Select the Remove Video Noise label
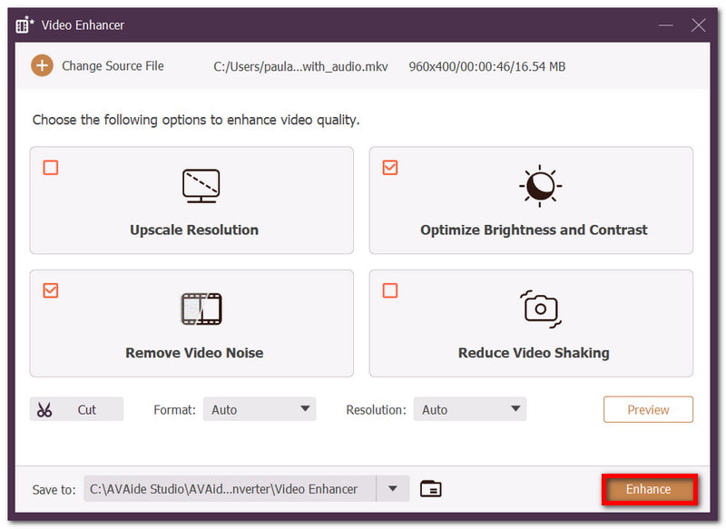726x529 pixels. (x=194, y=353)
